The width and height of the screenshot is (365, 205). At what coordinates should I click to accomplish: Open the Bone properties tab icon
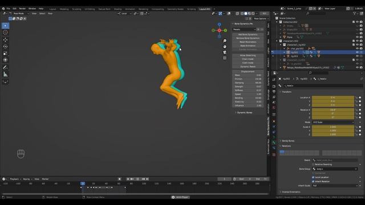[x=274, y=143]
